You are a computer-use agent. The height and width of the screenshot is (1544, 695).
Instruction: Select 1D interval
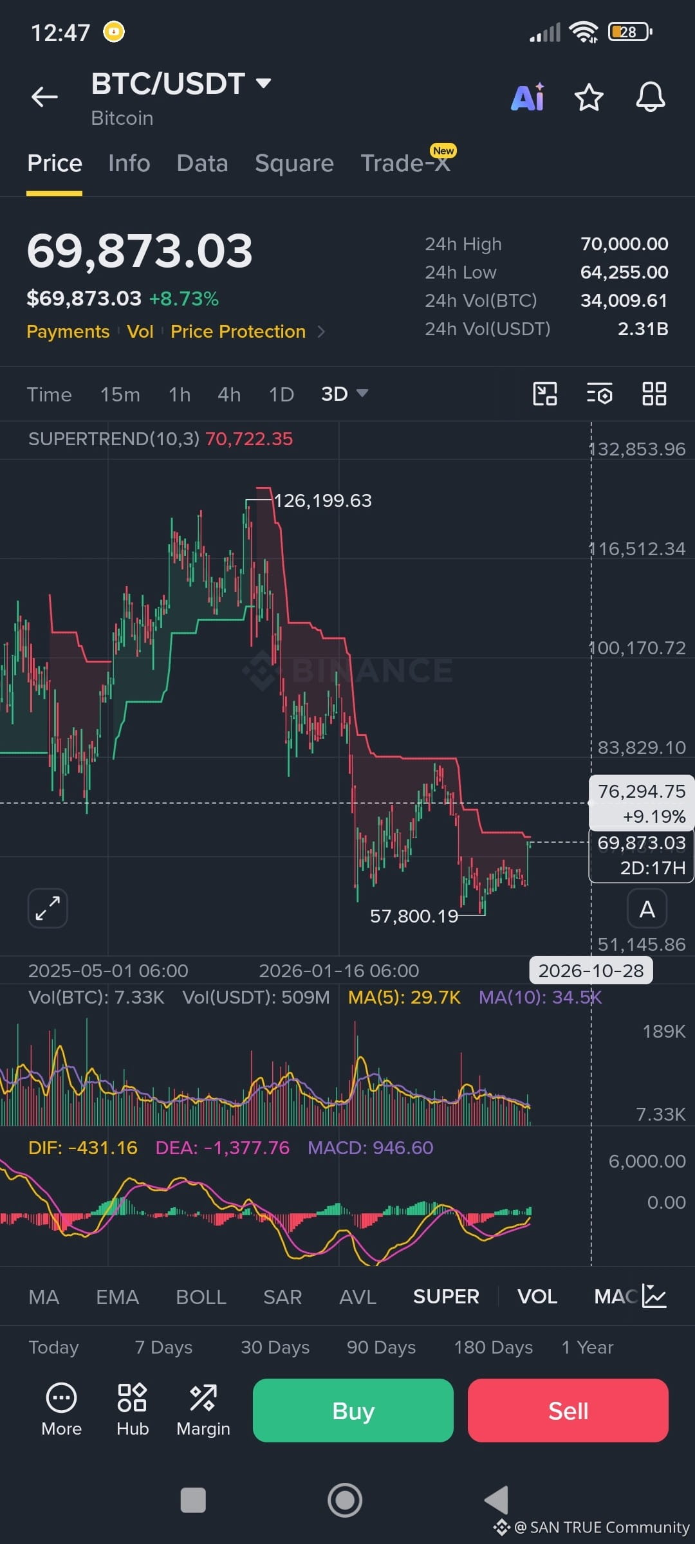pyautogui.click(x=281, y=394)
